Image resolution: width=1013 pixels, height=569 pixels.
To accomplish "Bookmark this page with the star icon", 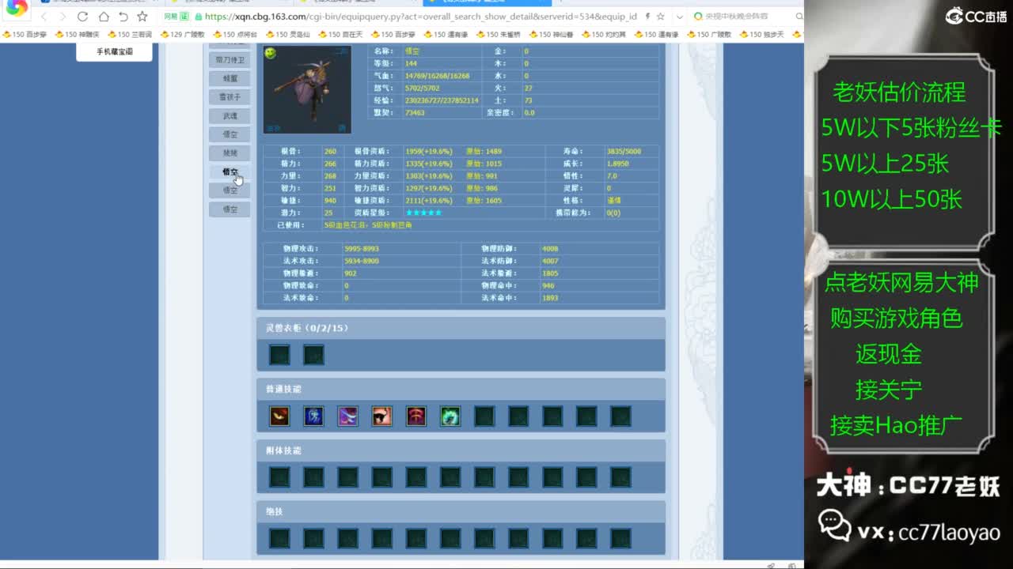I will click(x=142, y=17).
